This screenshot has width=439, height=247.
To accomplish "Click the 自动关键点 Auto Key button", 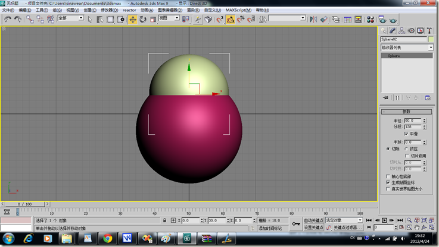I will [313, 220].
